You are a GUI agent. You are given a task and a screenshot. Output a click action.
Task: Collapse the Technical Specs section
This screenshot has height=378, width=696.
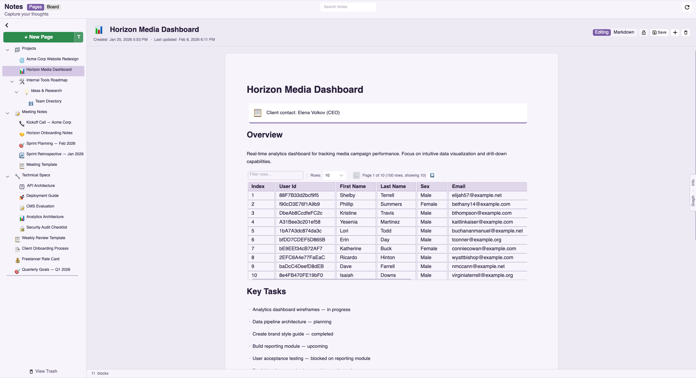pos(7,177)
